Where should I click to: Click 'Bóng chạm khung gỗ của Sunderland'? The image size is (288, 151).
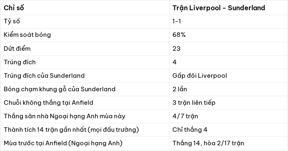[60, 89]
